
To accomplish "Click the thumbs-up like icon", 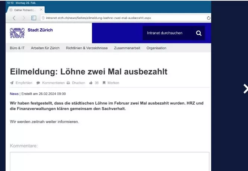I will (x=91, y=83).
